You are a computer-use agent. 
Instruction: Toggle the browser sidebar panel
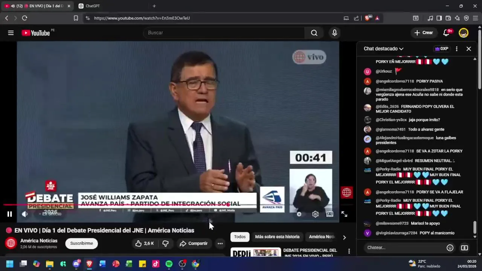pos(439,18)
